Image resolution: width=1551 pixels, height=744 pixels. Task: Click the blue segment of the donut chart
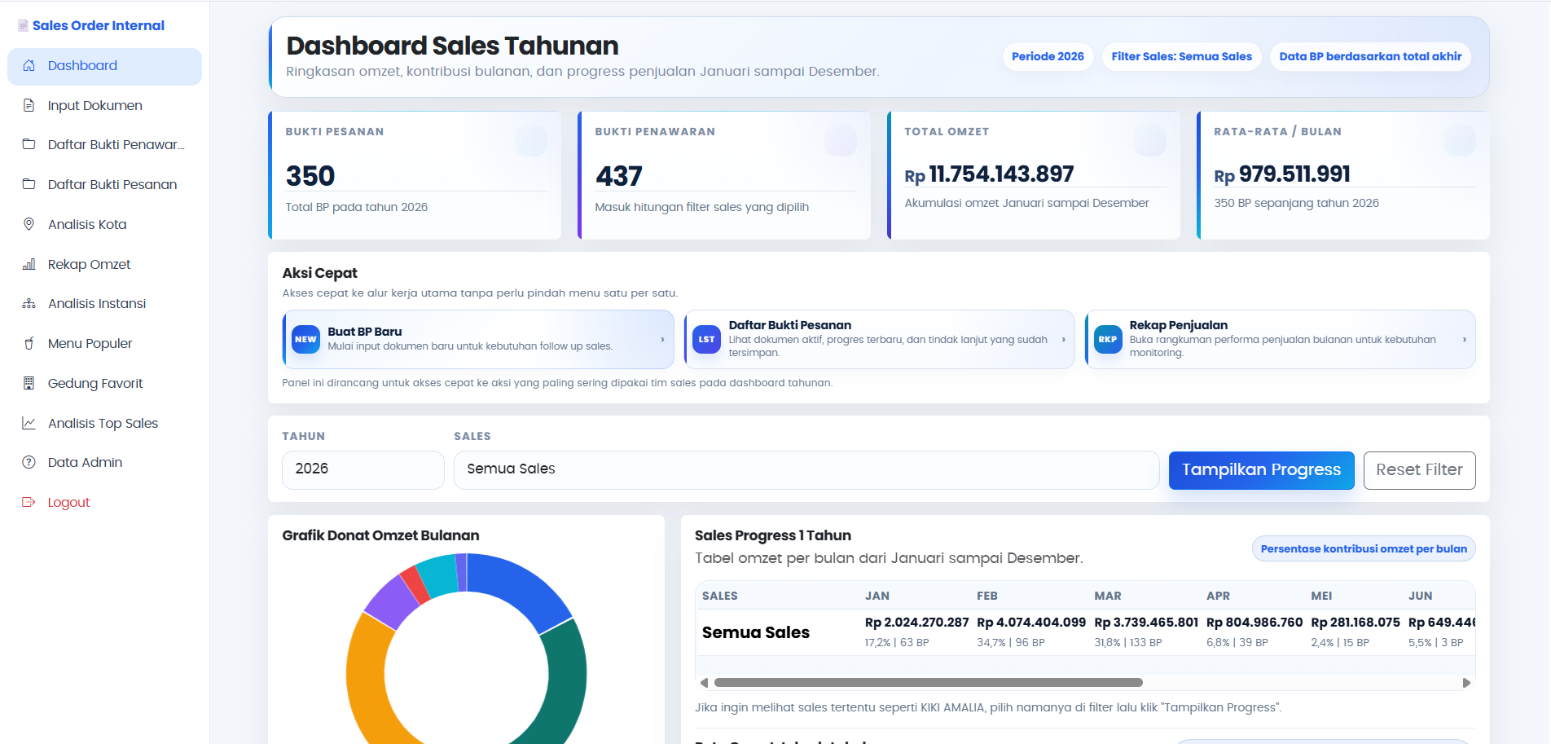click(x=518, y=585)
